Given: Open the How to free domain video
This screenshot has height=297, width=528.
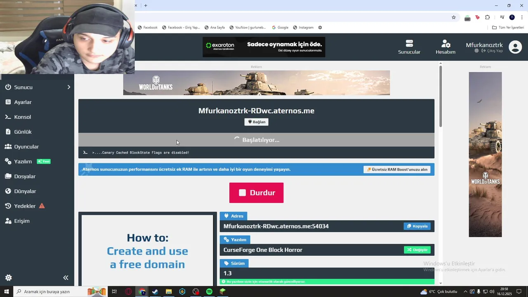Looking at the screenshot, I should pyautogui.click(x=147, y=250).
